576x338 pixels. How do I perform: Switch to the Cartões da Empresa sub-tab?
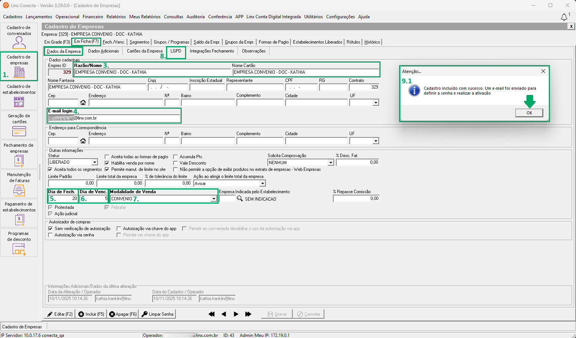145,51
